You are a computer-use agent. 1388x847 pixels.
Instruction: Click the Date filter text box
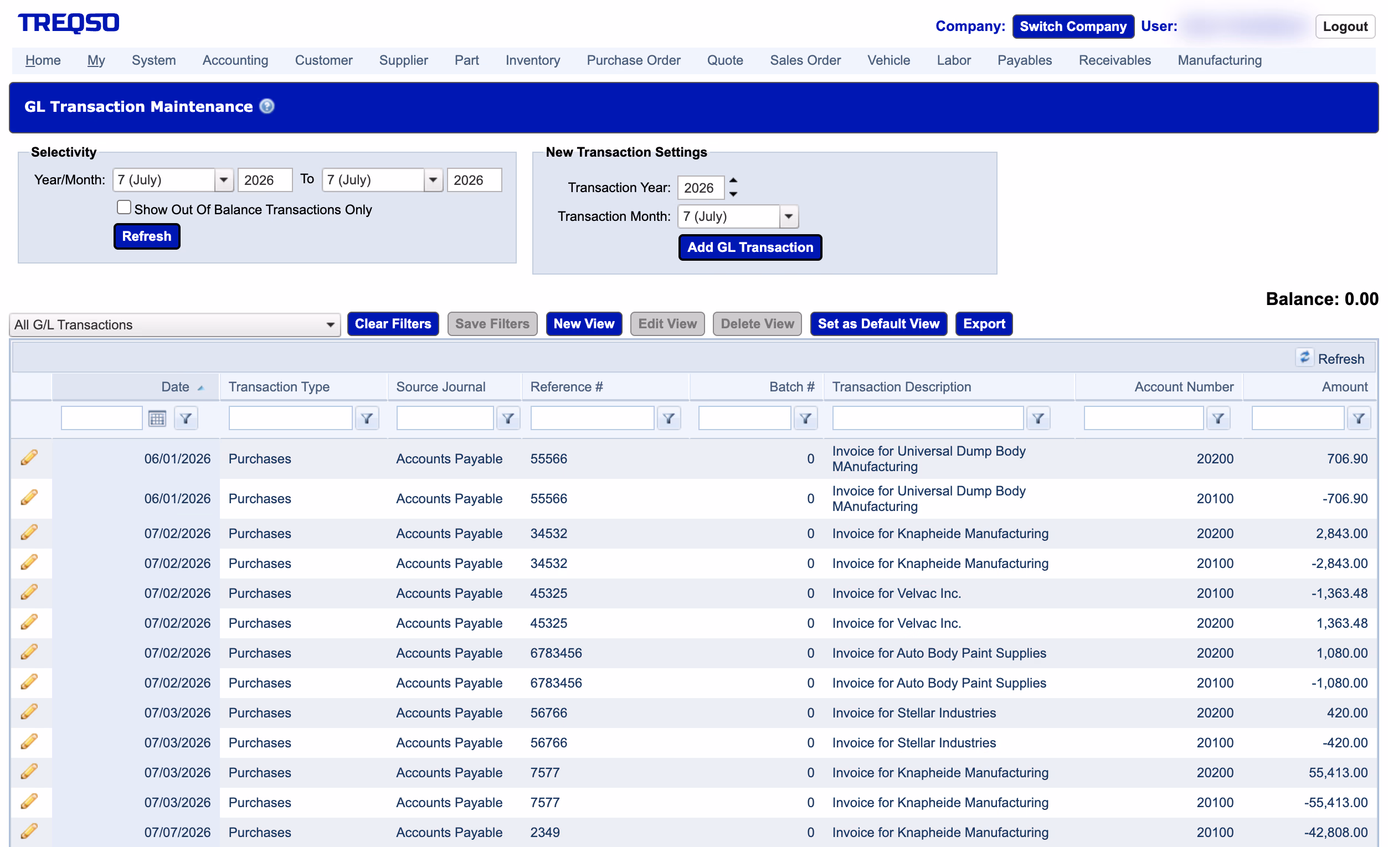click(x=101, y=419)
